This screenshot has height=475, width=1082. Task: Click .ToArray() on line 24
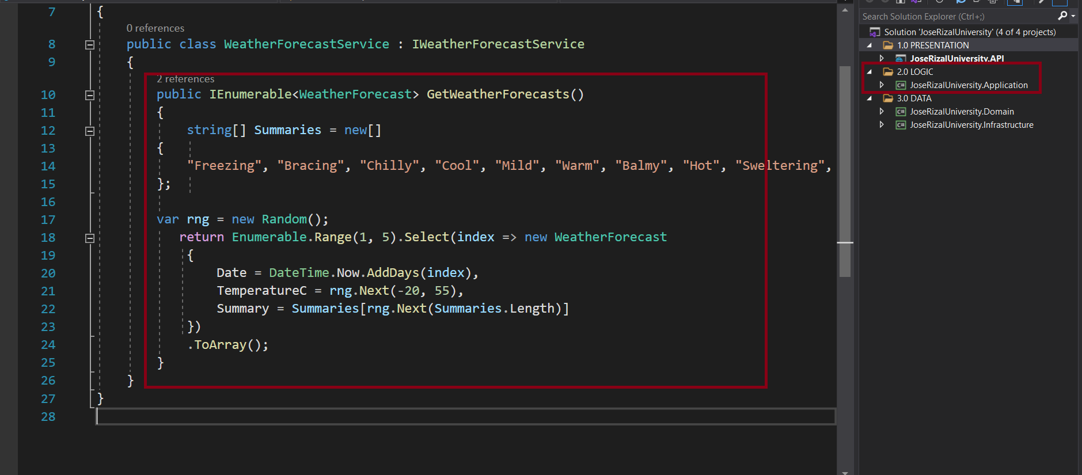227,345
